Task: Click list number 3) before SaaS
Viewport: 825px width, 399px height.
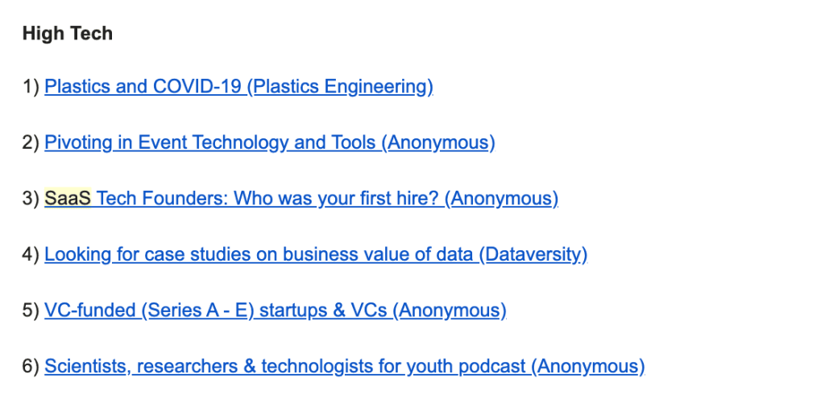Action: pyautogui.click(x=31, y=198)
